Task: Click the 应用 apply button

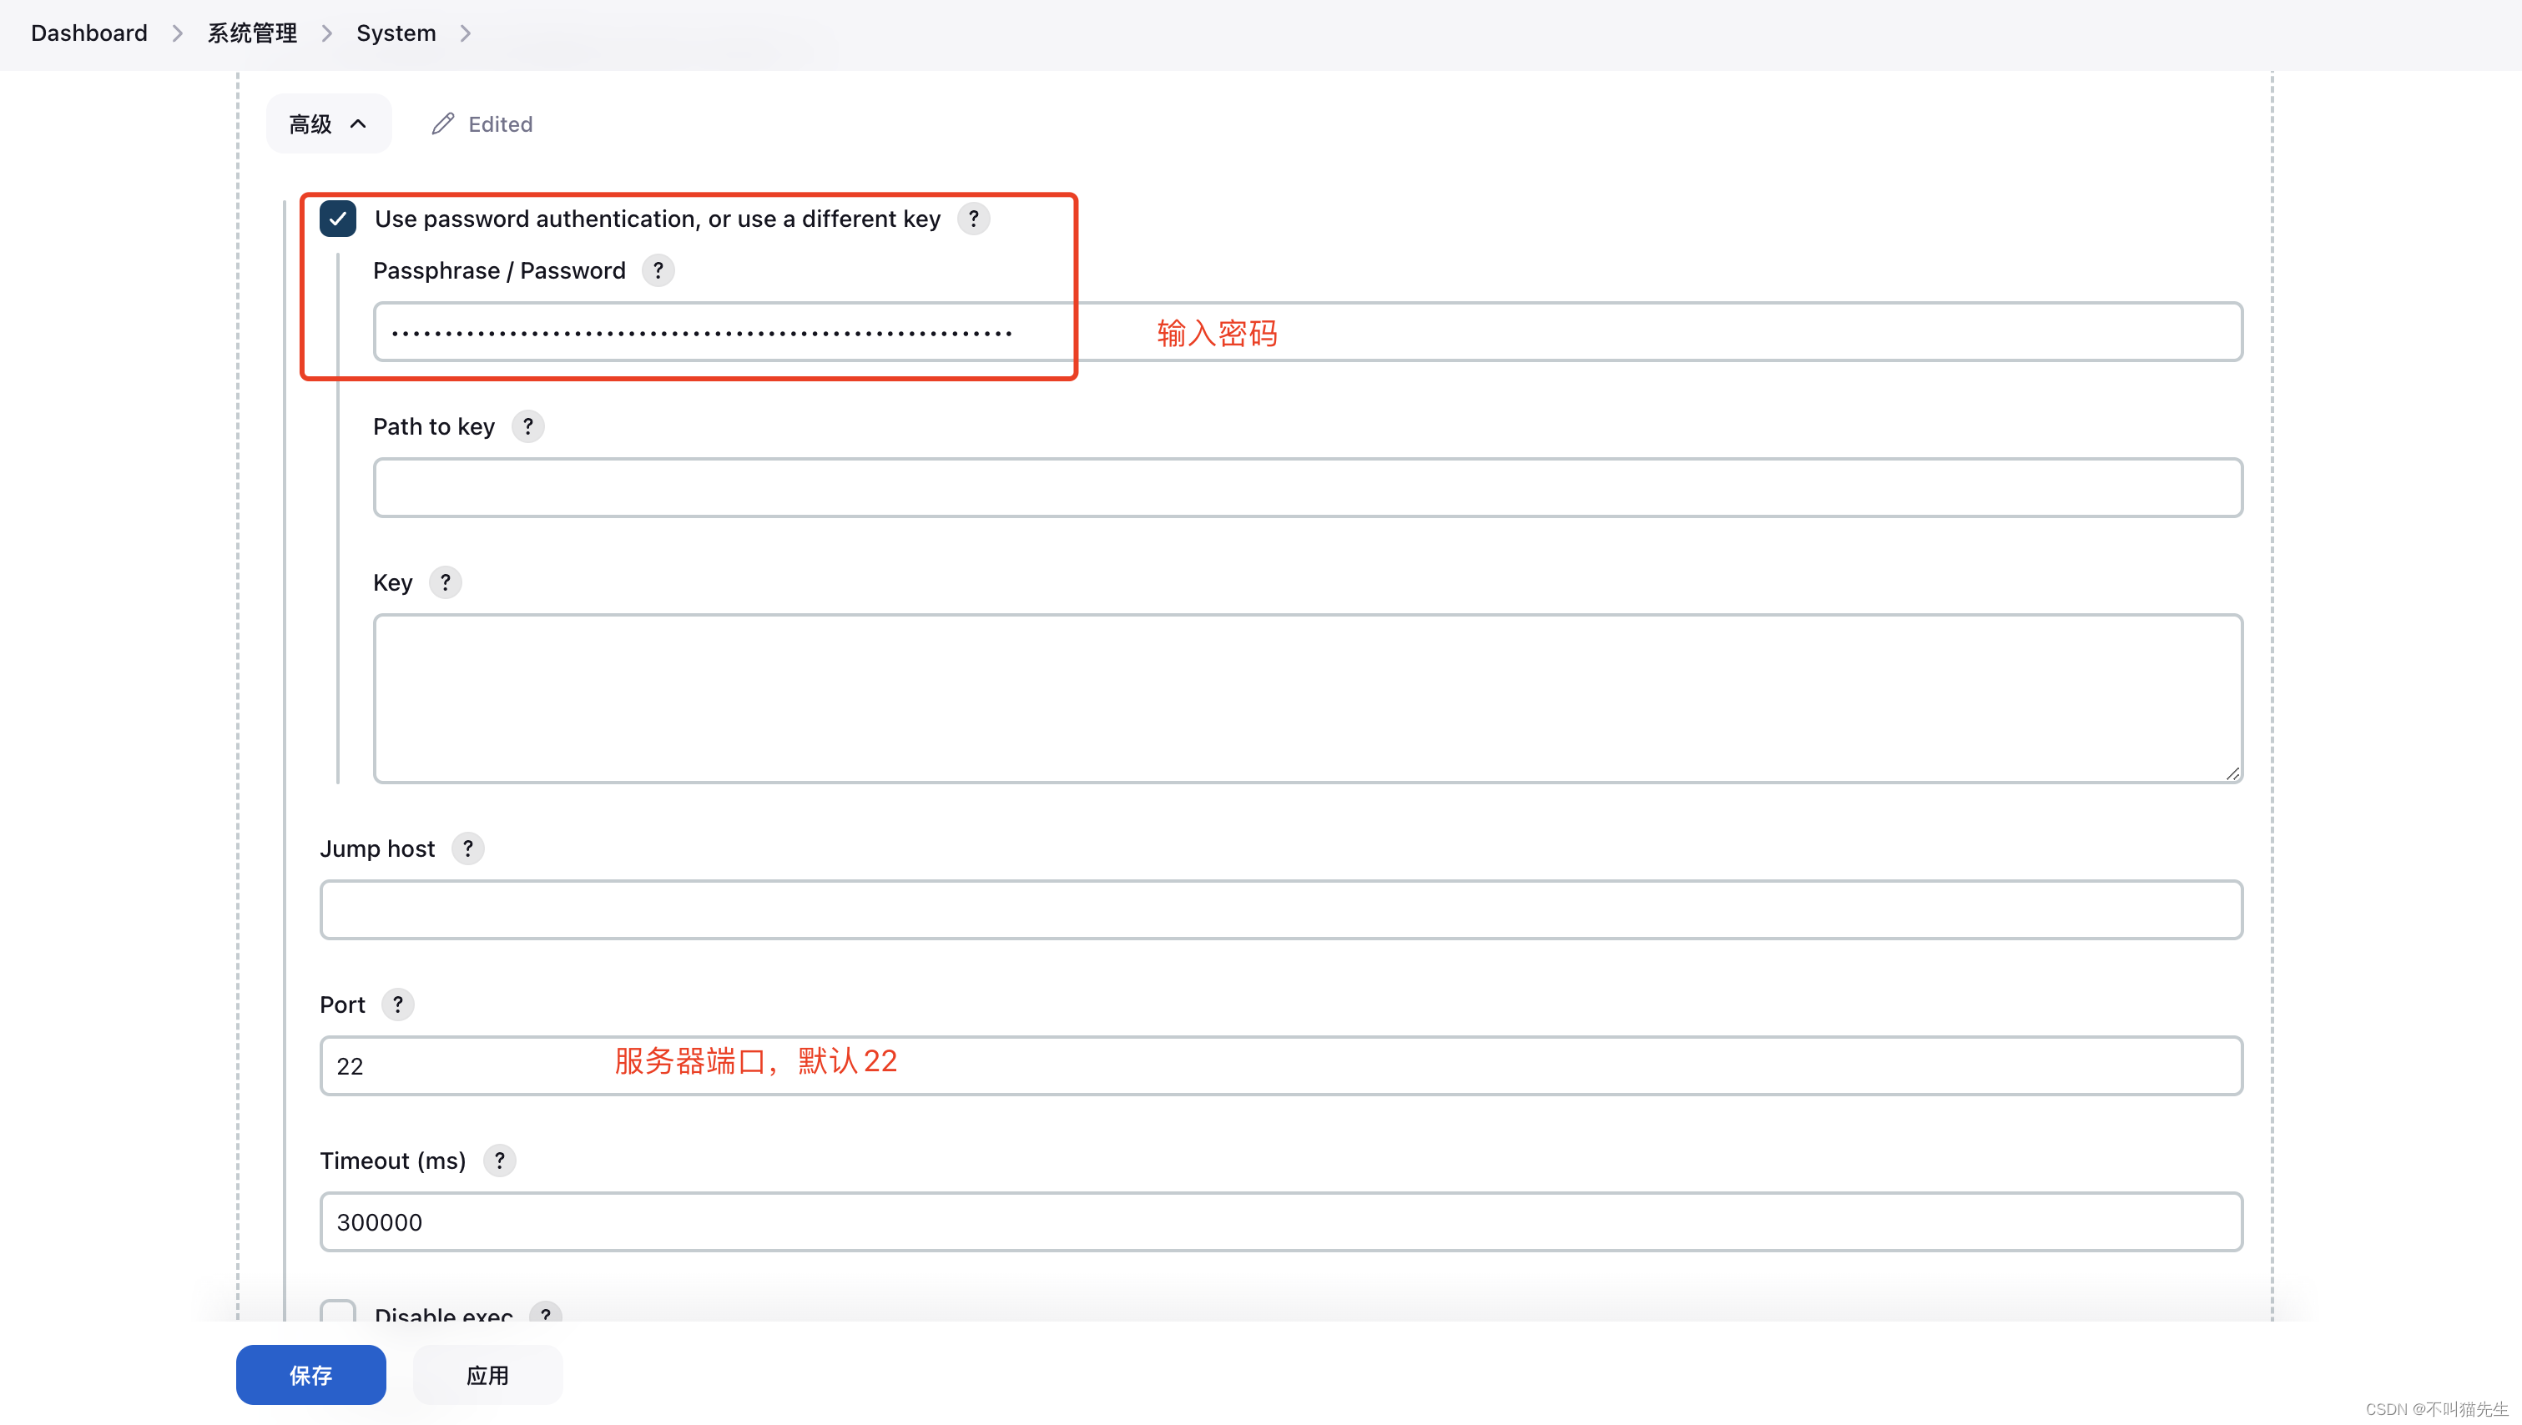Action: click(x=488, y=1373)
